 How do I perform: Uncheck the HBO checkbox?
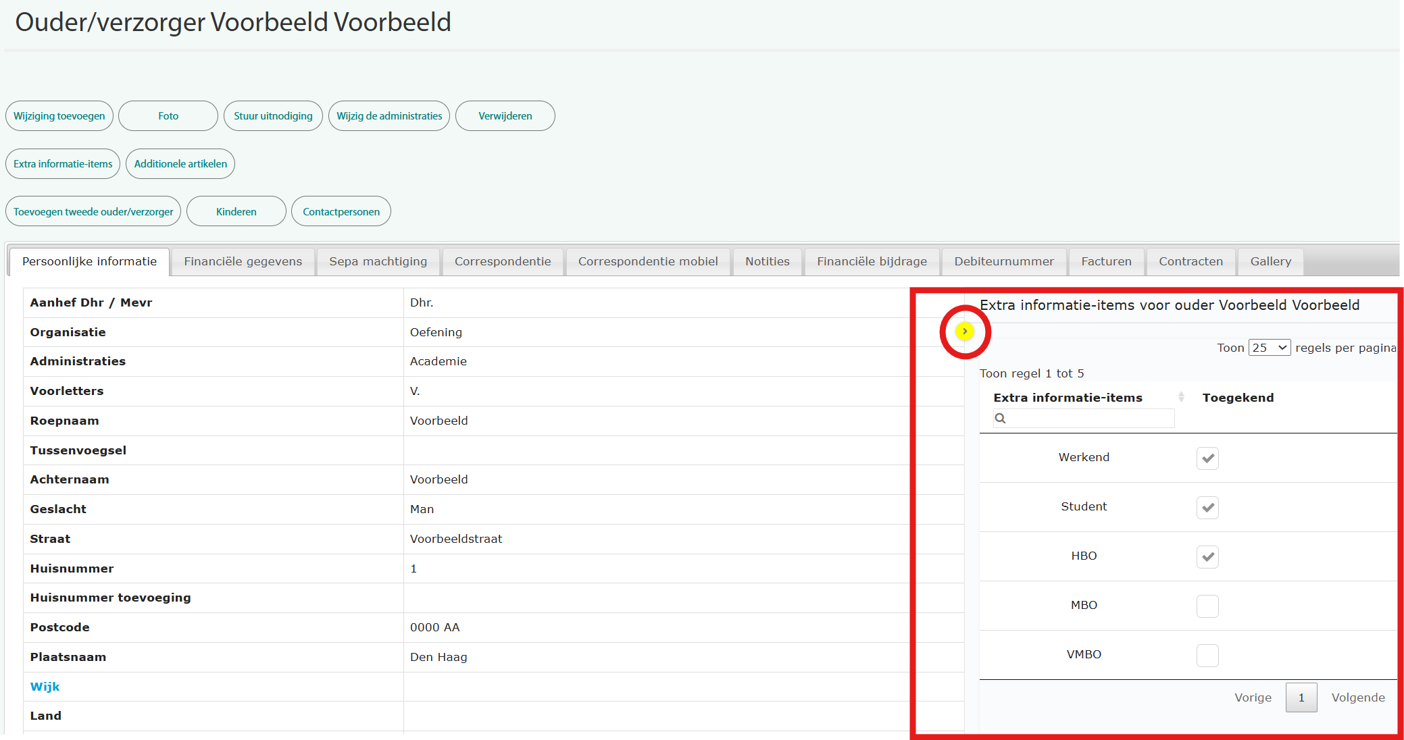1207,557
